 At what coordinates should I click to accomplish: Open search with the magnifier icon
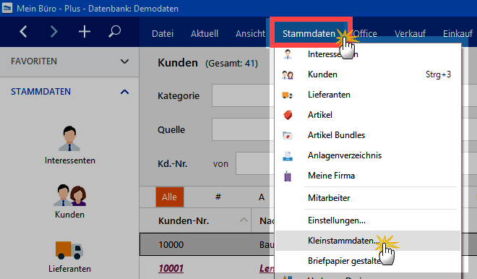tap(115, 32)
